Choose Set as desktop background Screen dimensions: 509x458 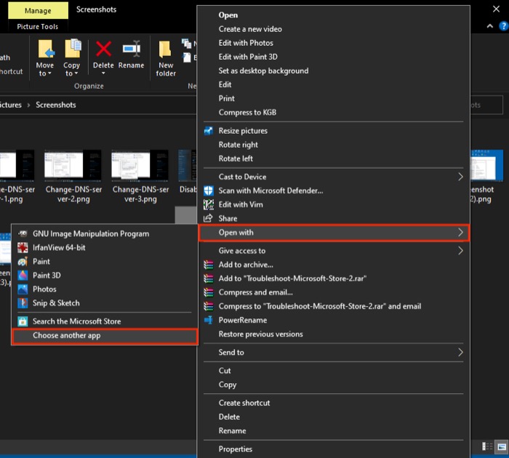333,71
